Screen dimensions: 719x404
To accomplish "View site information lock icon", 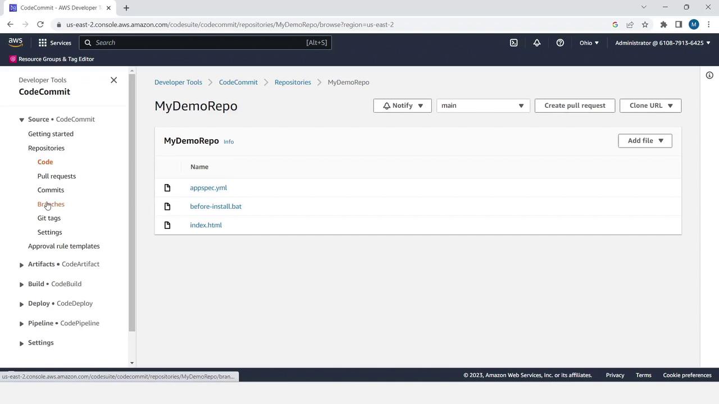I will tap(58, 25).
